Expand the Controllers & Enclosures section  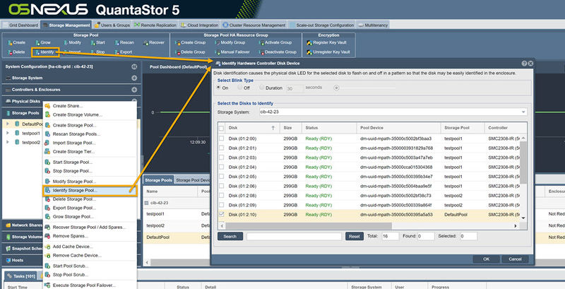point(134,90)
